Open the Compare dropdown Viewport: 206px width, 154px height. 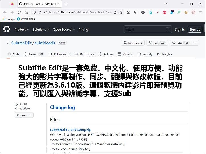pyautogui.click(x=24, y=115)
